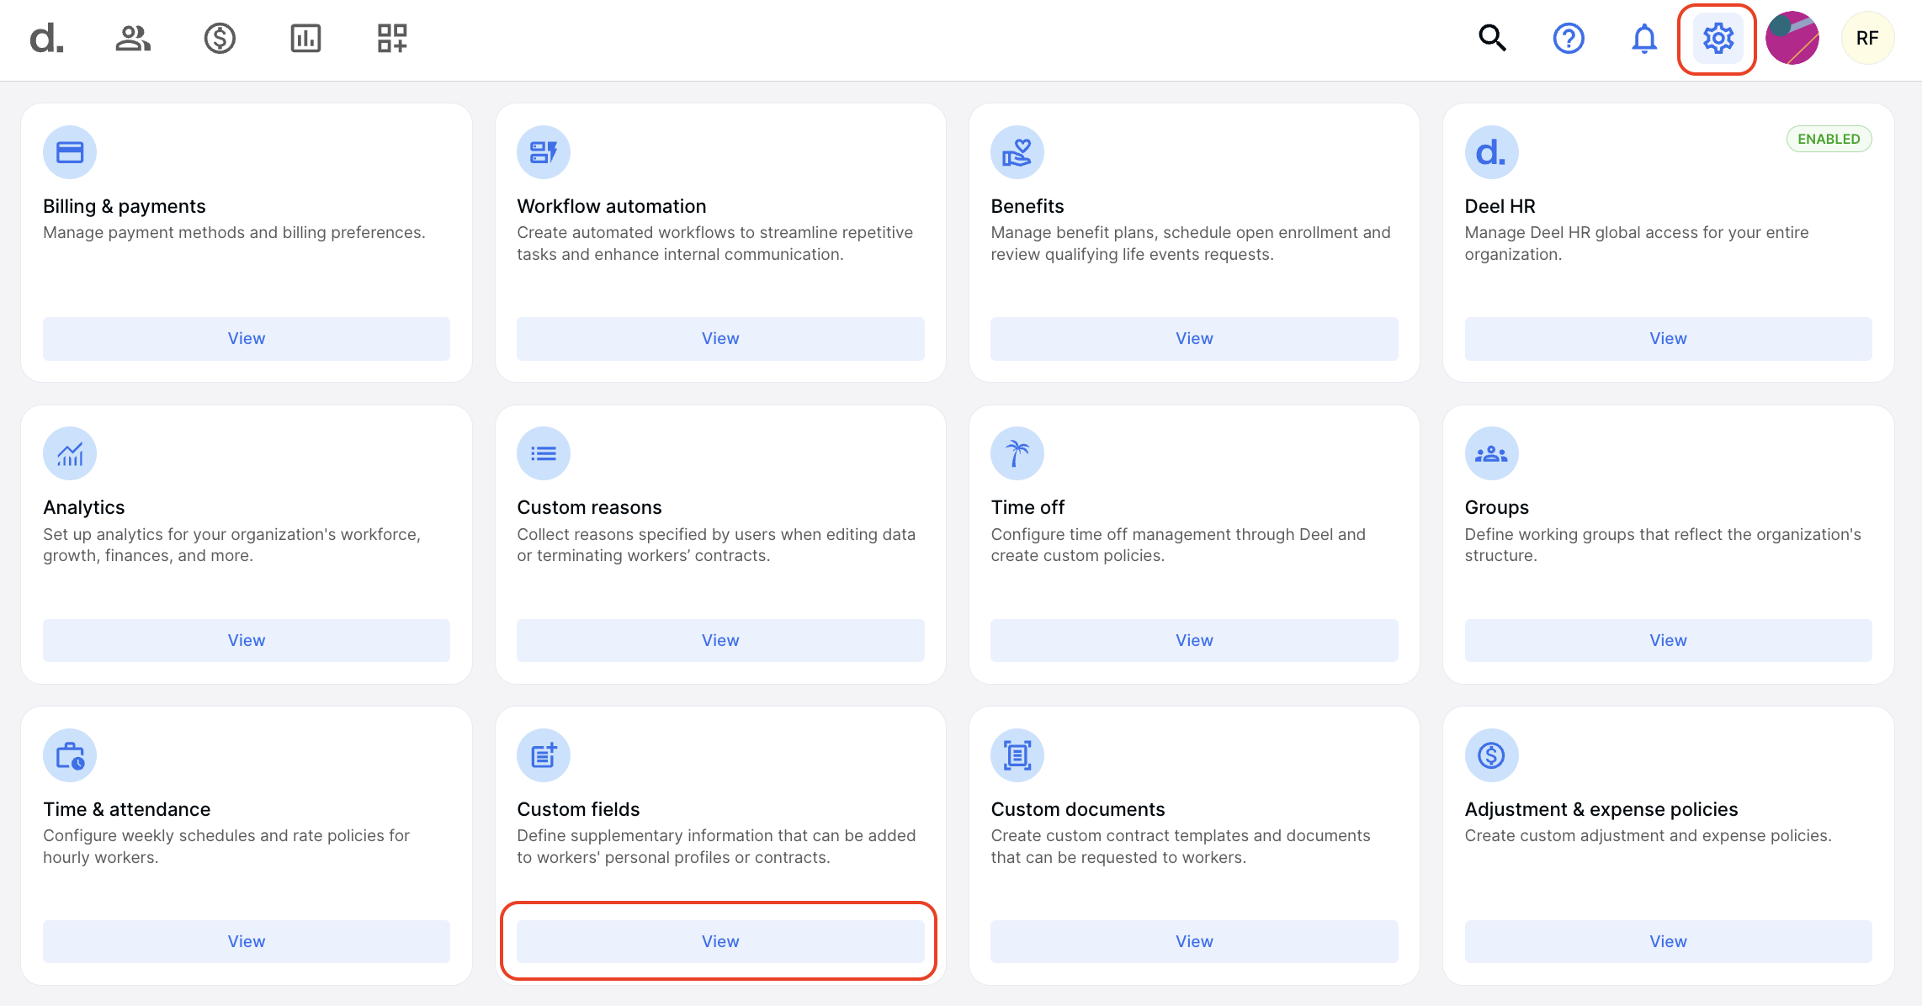
Task: Open the Settings gear icon
Action: click(1717, 38)
